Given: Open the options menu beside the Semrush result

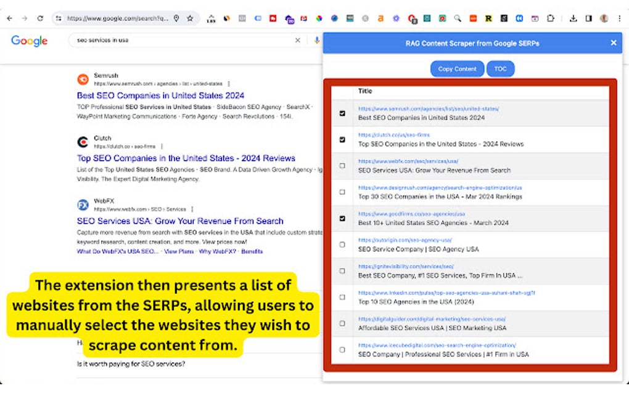Looking at the screenshot, I should coord(229,83).
